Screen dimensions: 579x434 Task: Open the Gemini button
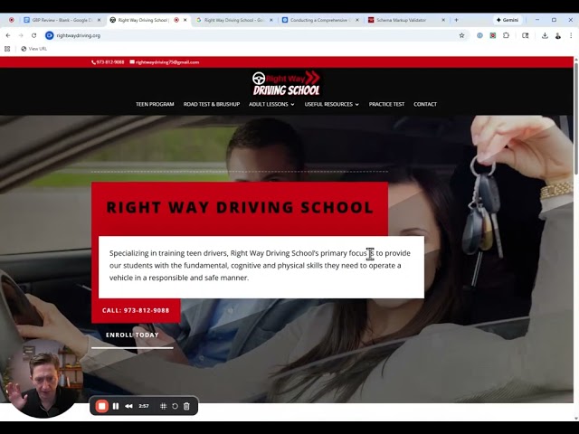pyautogui.click(x=508, y=20)
